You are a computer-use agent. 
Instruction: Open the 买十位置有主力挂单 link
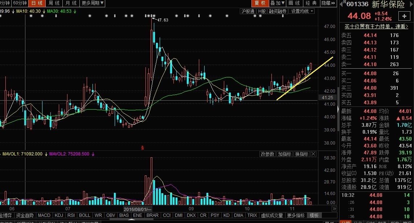(x=376, y=27)
